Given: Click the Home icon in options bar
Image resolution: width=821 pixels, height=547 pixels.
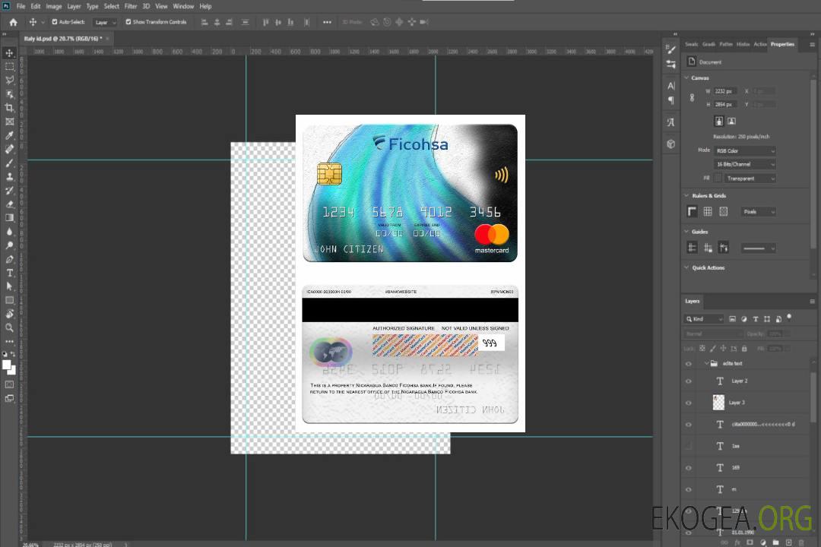Looking at the screenshot, I should (x=13, y=22).
